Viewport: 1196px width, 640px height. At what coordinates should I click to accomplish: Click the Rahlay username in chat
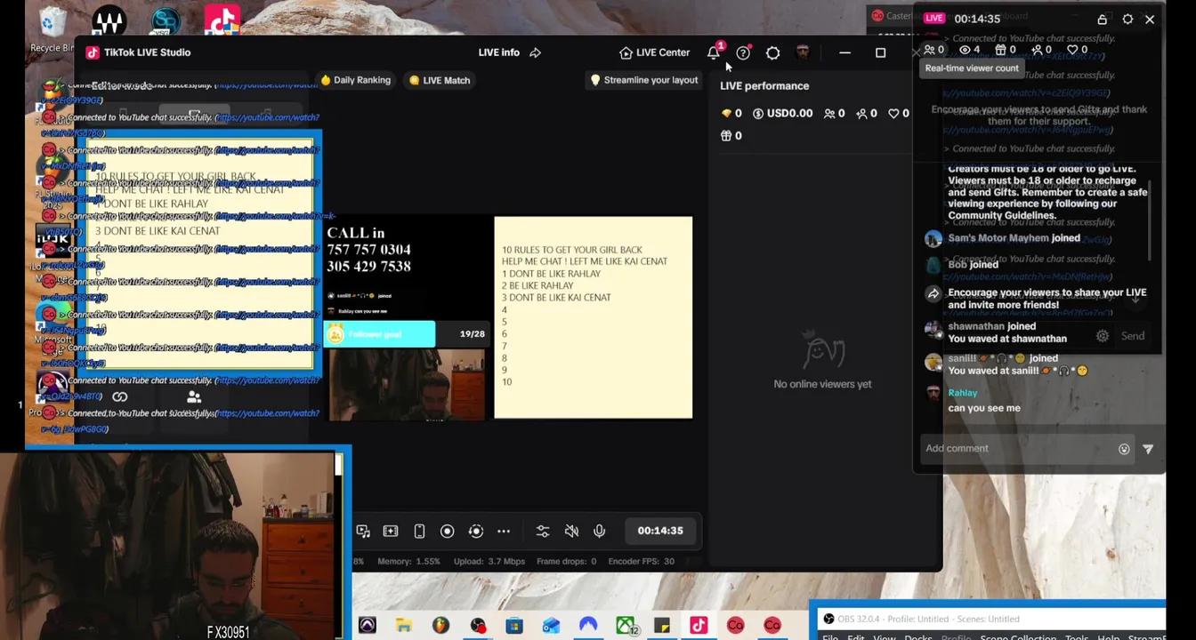click(x=962, y=393)
